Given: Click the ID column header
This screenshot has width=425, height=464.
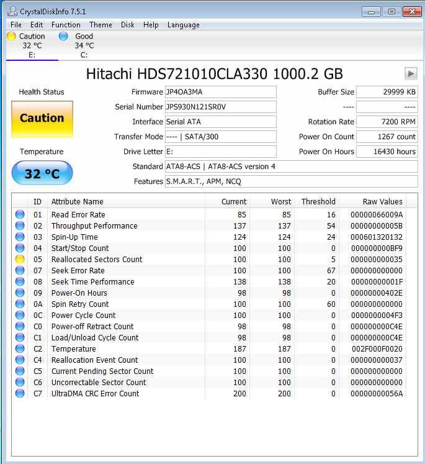Looking at the screenshot, I should point(37,201).
